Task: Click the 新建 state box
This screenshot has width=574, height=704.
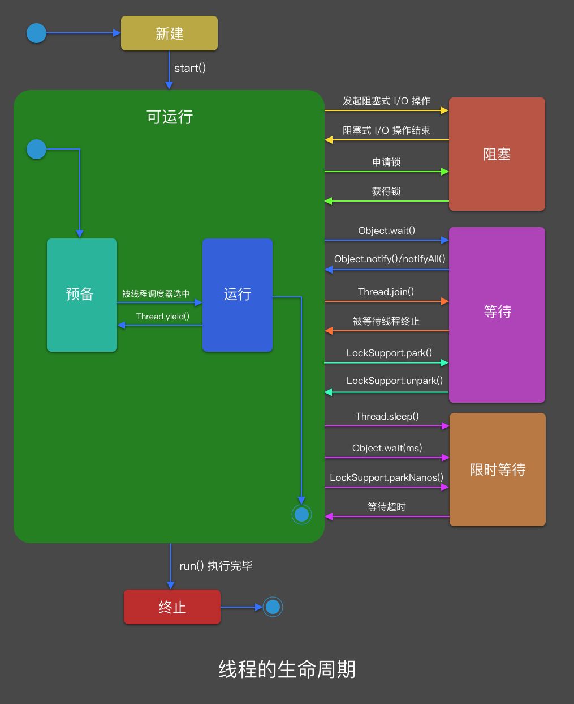Action: (168, 33)
